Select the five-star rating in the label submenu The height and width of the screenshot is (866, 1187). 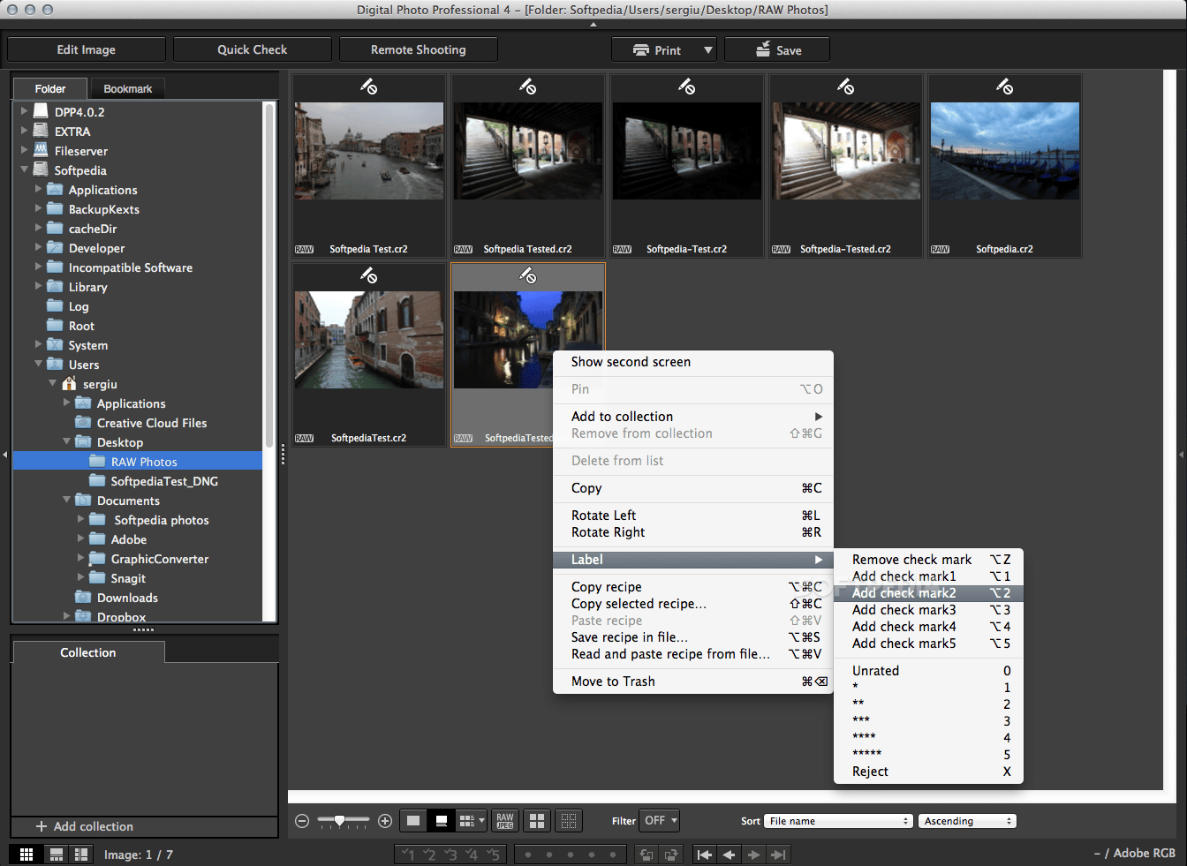click(866, 754)
